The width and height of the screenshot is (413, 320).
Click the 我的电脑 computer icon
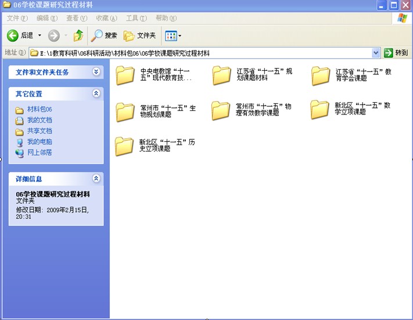point(20,142)
